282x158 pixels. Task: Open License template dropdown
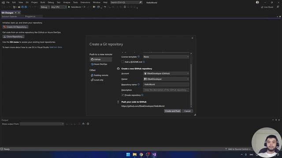click(x=166, y=57)
